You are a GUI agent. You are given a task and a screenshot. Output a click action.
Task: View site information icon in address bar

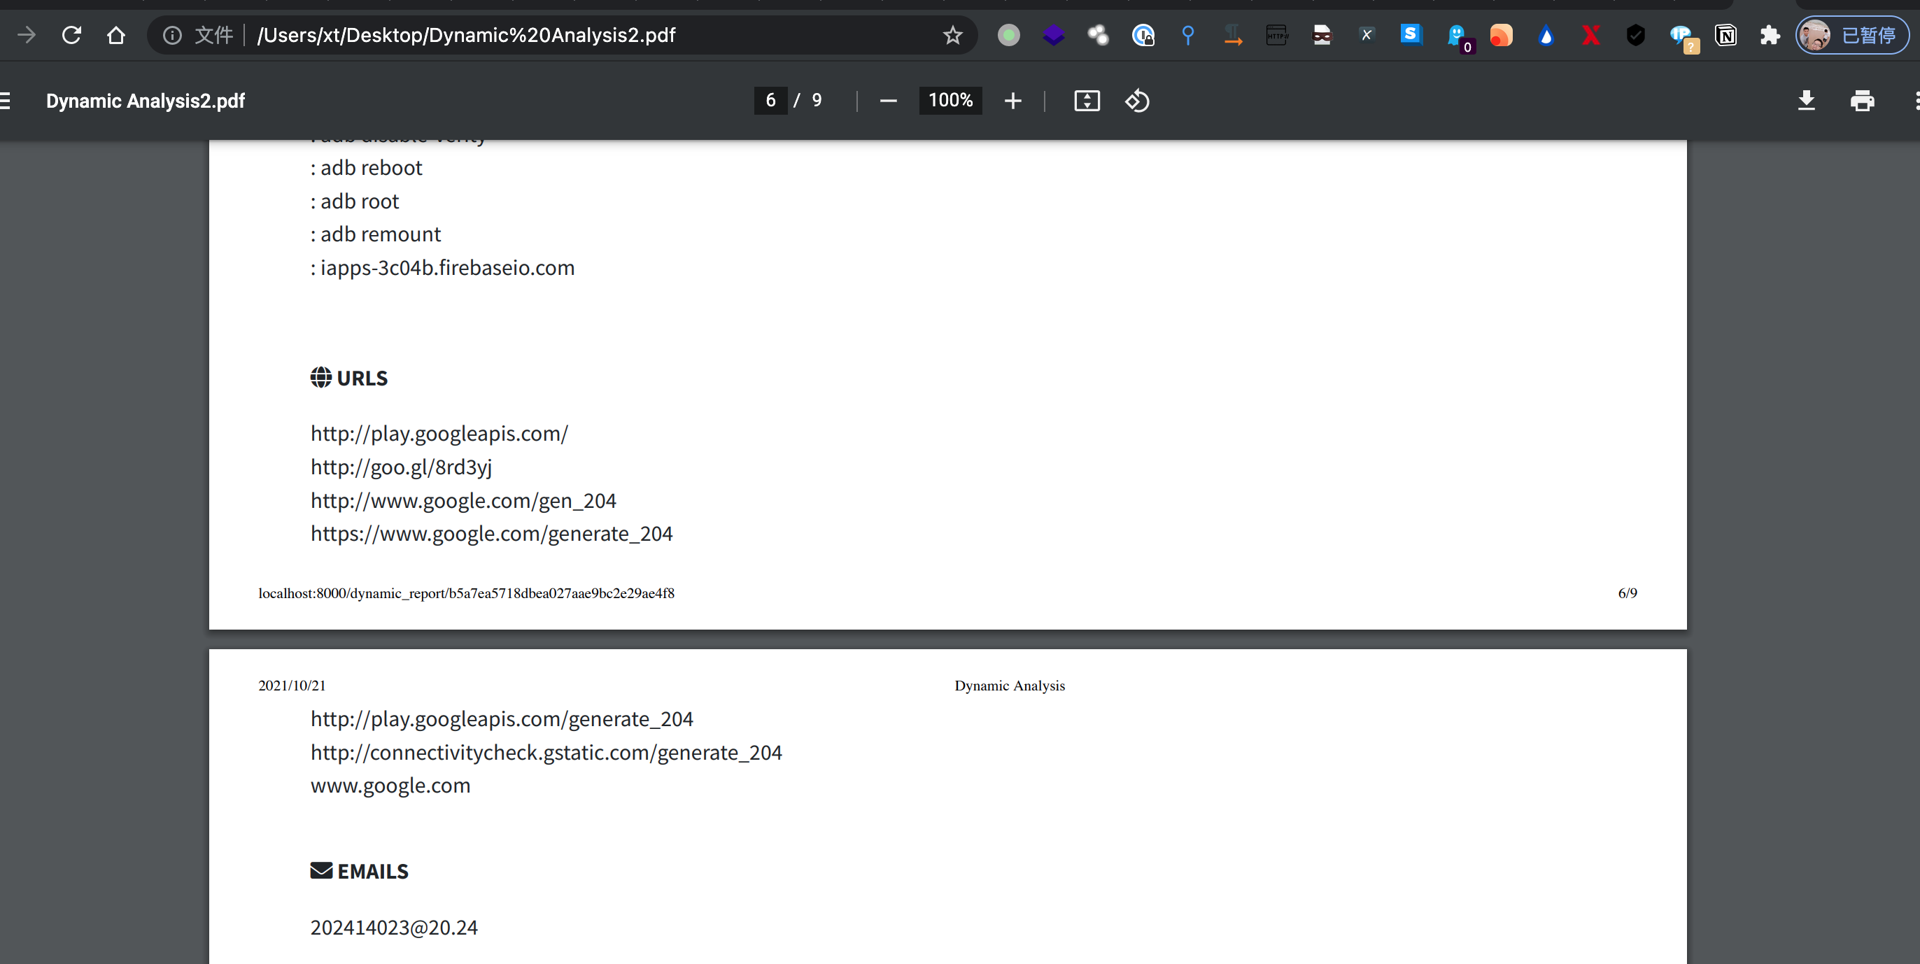[x=172, y=35]
